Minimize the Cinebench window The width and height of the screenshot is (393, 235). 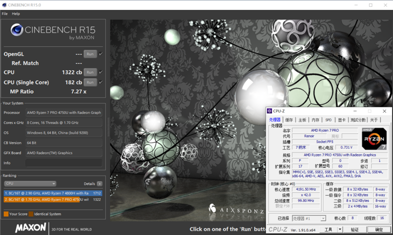pyautogui.click(x=356, y=5)
